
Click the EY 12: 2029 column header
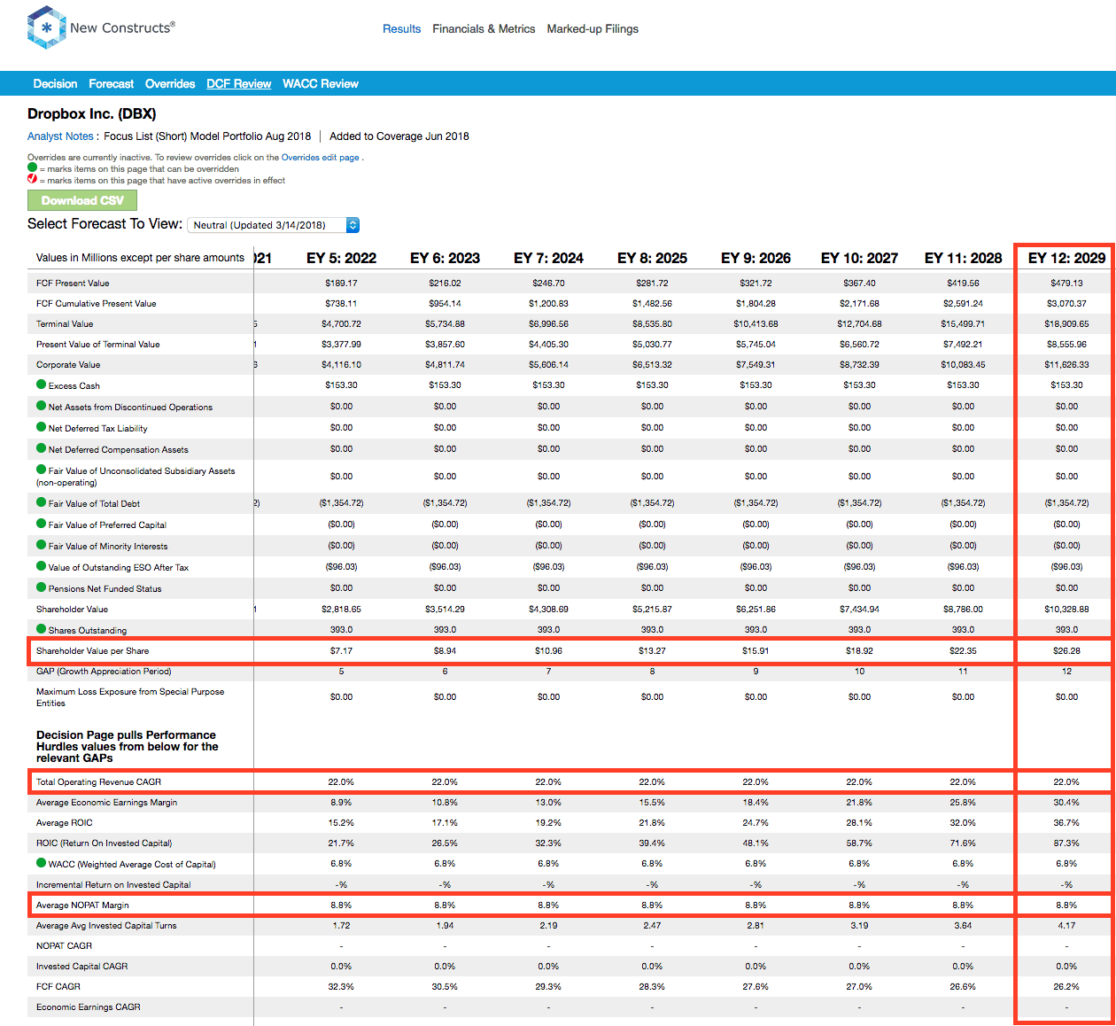click(1066, 258)
